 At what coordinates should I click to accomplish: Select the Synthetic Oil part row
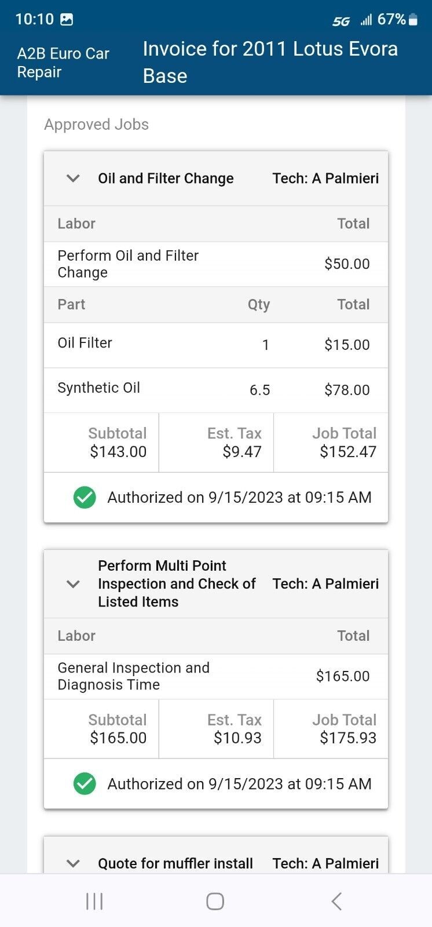pyautogui.click(x=215, y=390)
